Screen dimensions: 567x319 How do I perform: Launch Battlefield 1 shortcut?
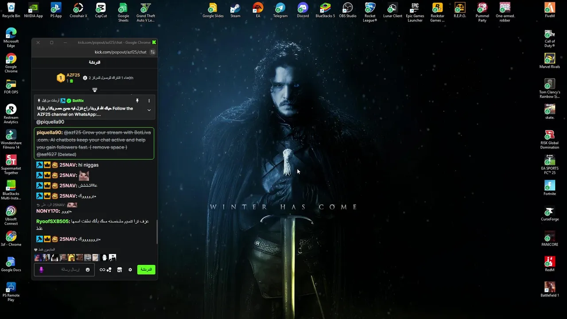coord(550,289)
